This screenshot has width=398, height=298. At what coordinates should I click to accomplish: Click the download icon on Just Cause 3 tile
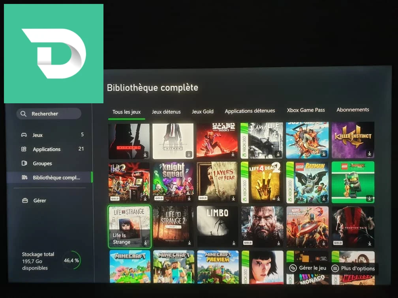pos(324,154)
